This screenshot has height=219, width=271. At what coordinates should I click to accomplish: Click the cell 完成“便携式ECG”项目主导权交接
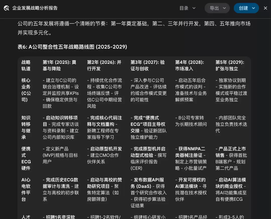tap(149, 127)
